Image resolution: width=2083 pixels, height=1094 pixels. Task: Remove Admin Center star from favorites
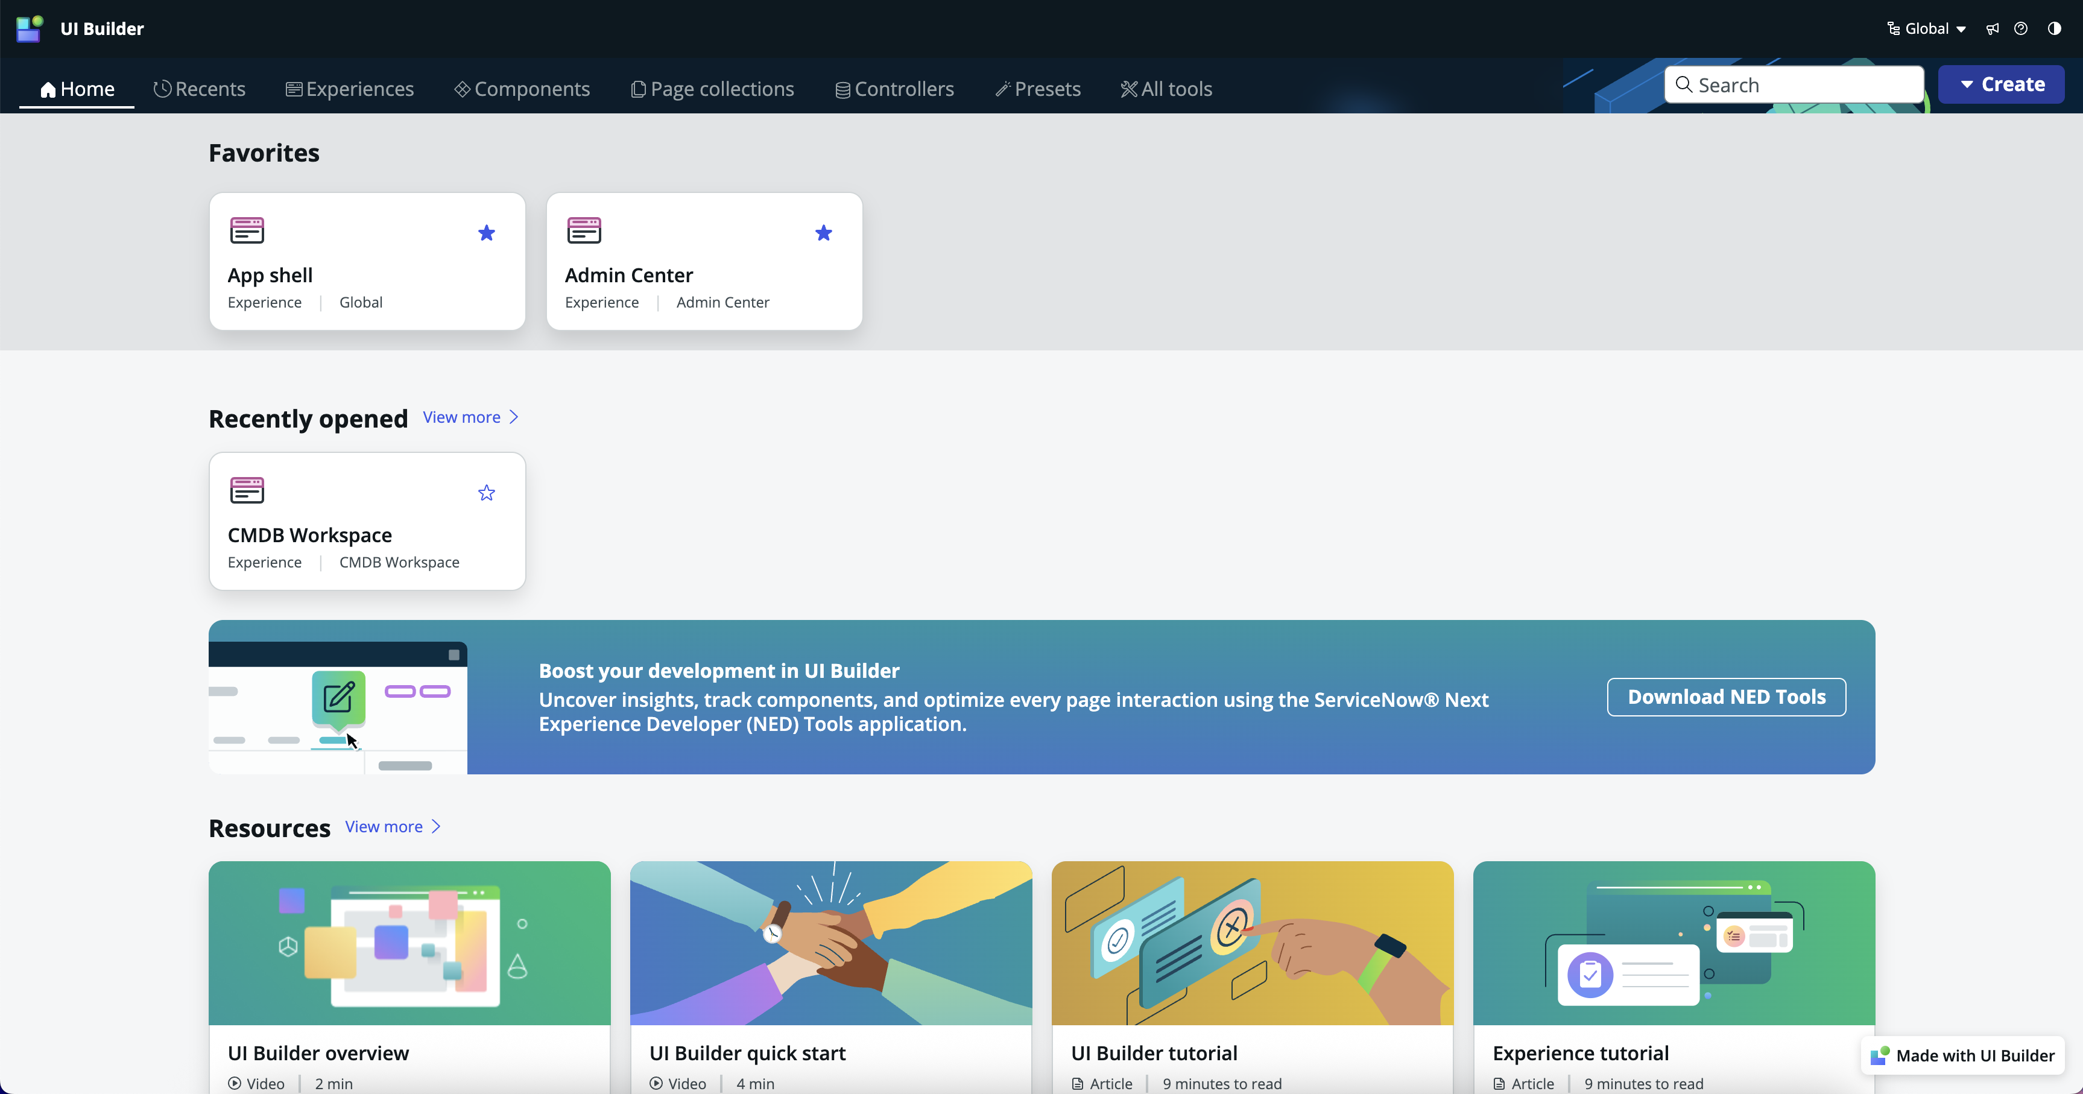pyautogui.click(x=823, y=233)
